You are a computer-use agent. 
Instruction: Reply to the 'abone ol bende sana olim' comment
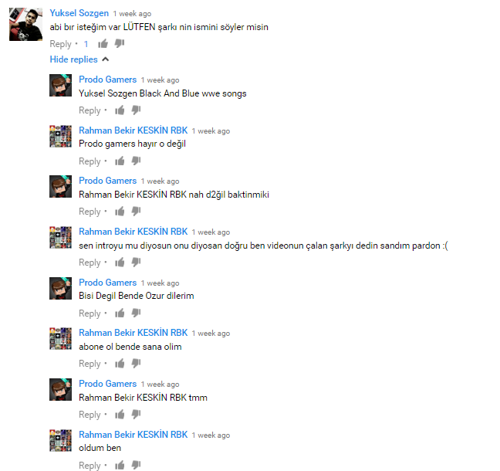click(90, 364)
